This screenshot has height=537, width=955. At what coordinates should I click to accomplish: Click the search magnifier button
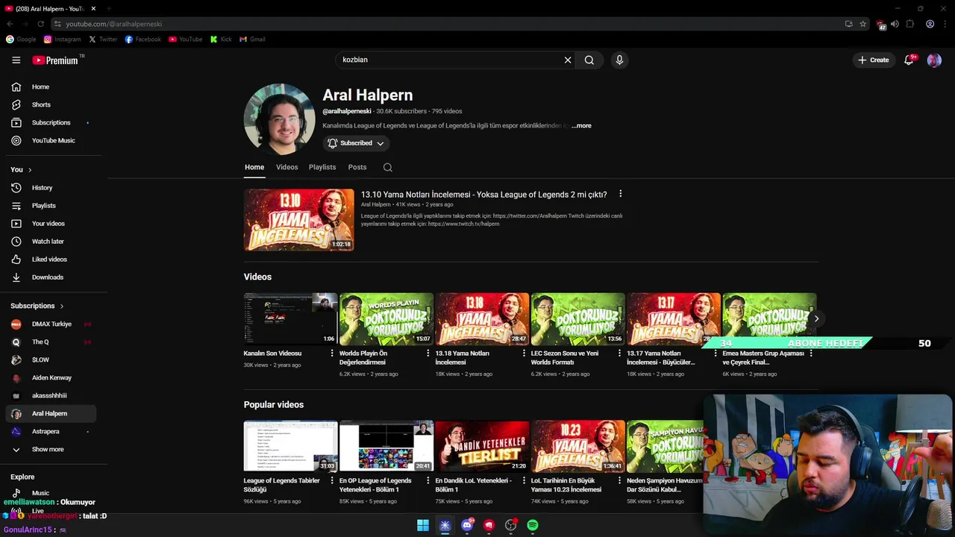[589, 60]
